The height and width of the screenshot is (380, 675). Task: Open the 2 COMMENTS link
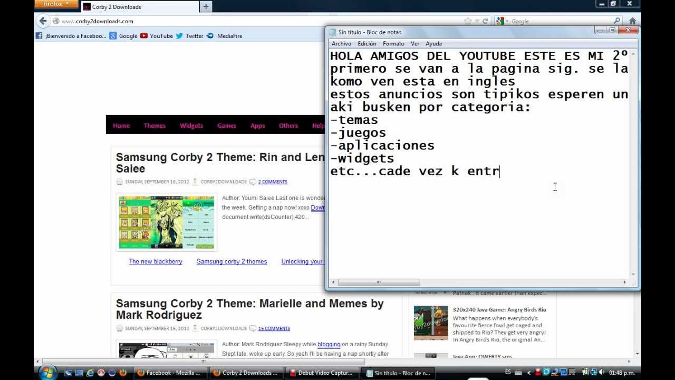[x=273, y=182]
